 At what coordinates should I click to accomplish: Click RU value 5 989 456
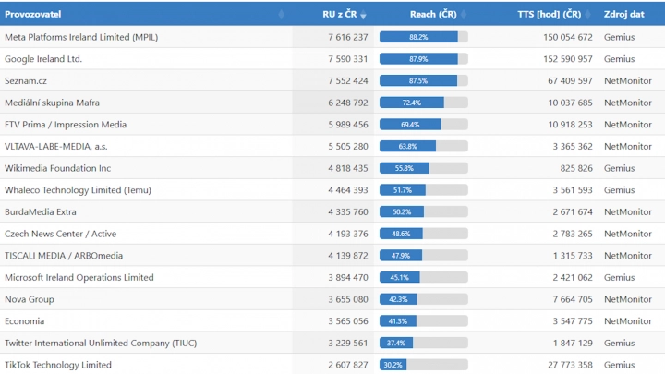click(348, 125)
